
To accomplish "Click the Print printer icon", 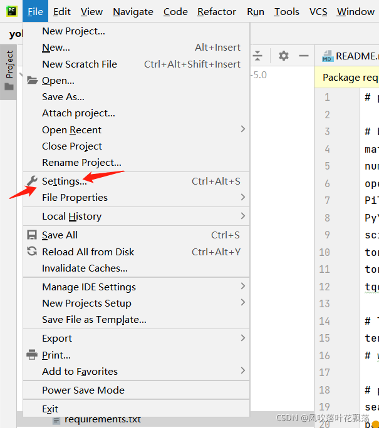I will (32, 355).
